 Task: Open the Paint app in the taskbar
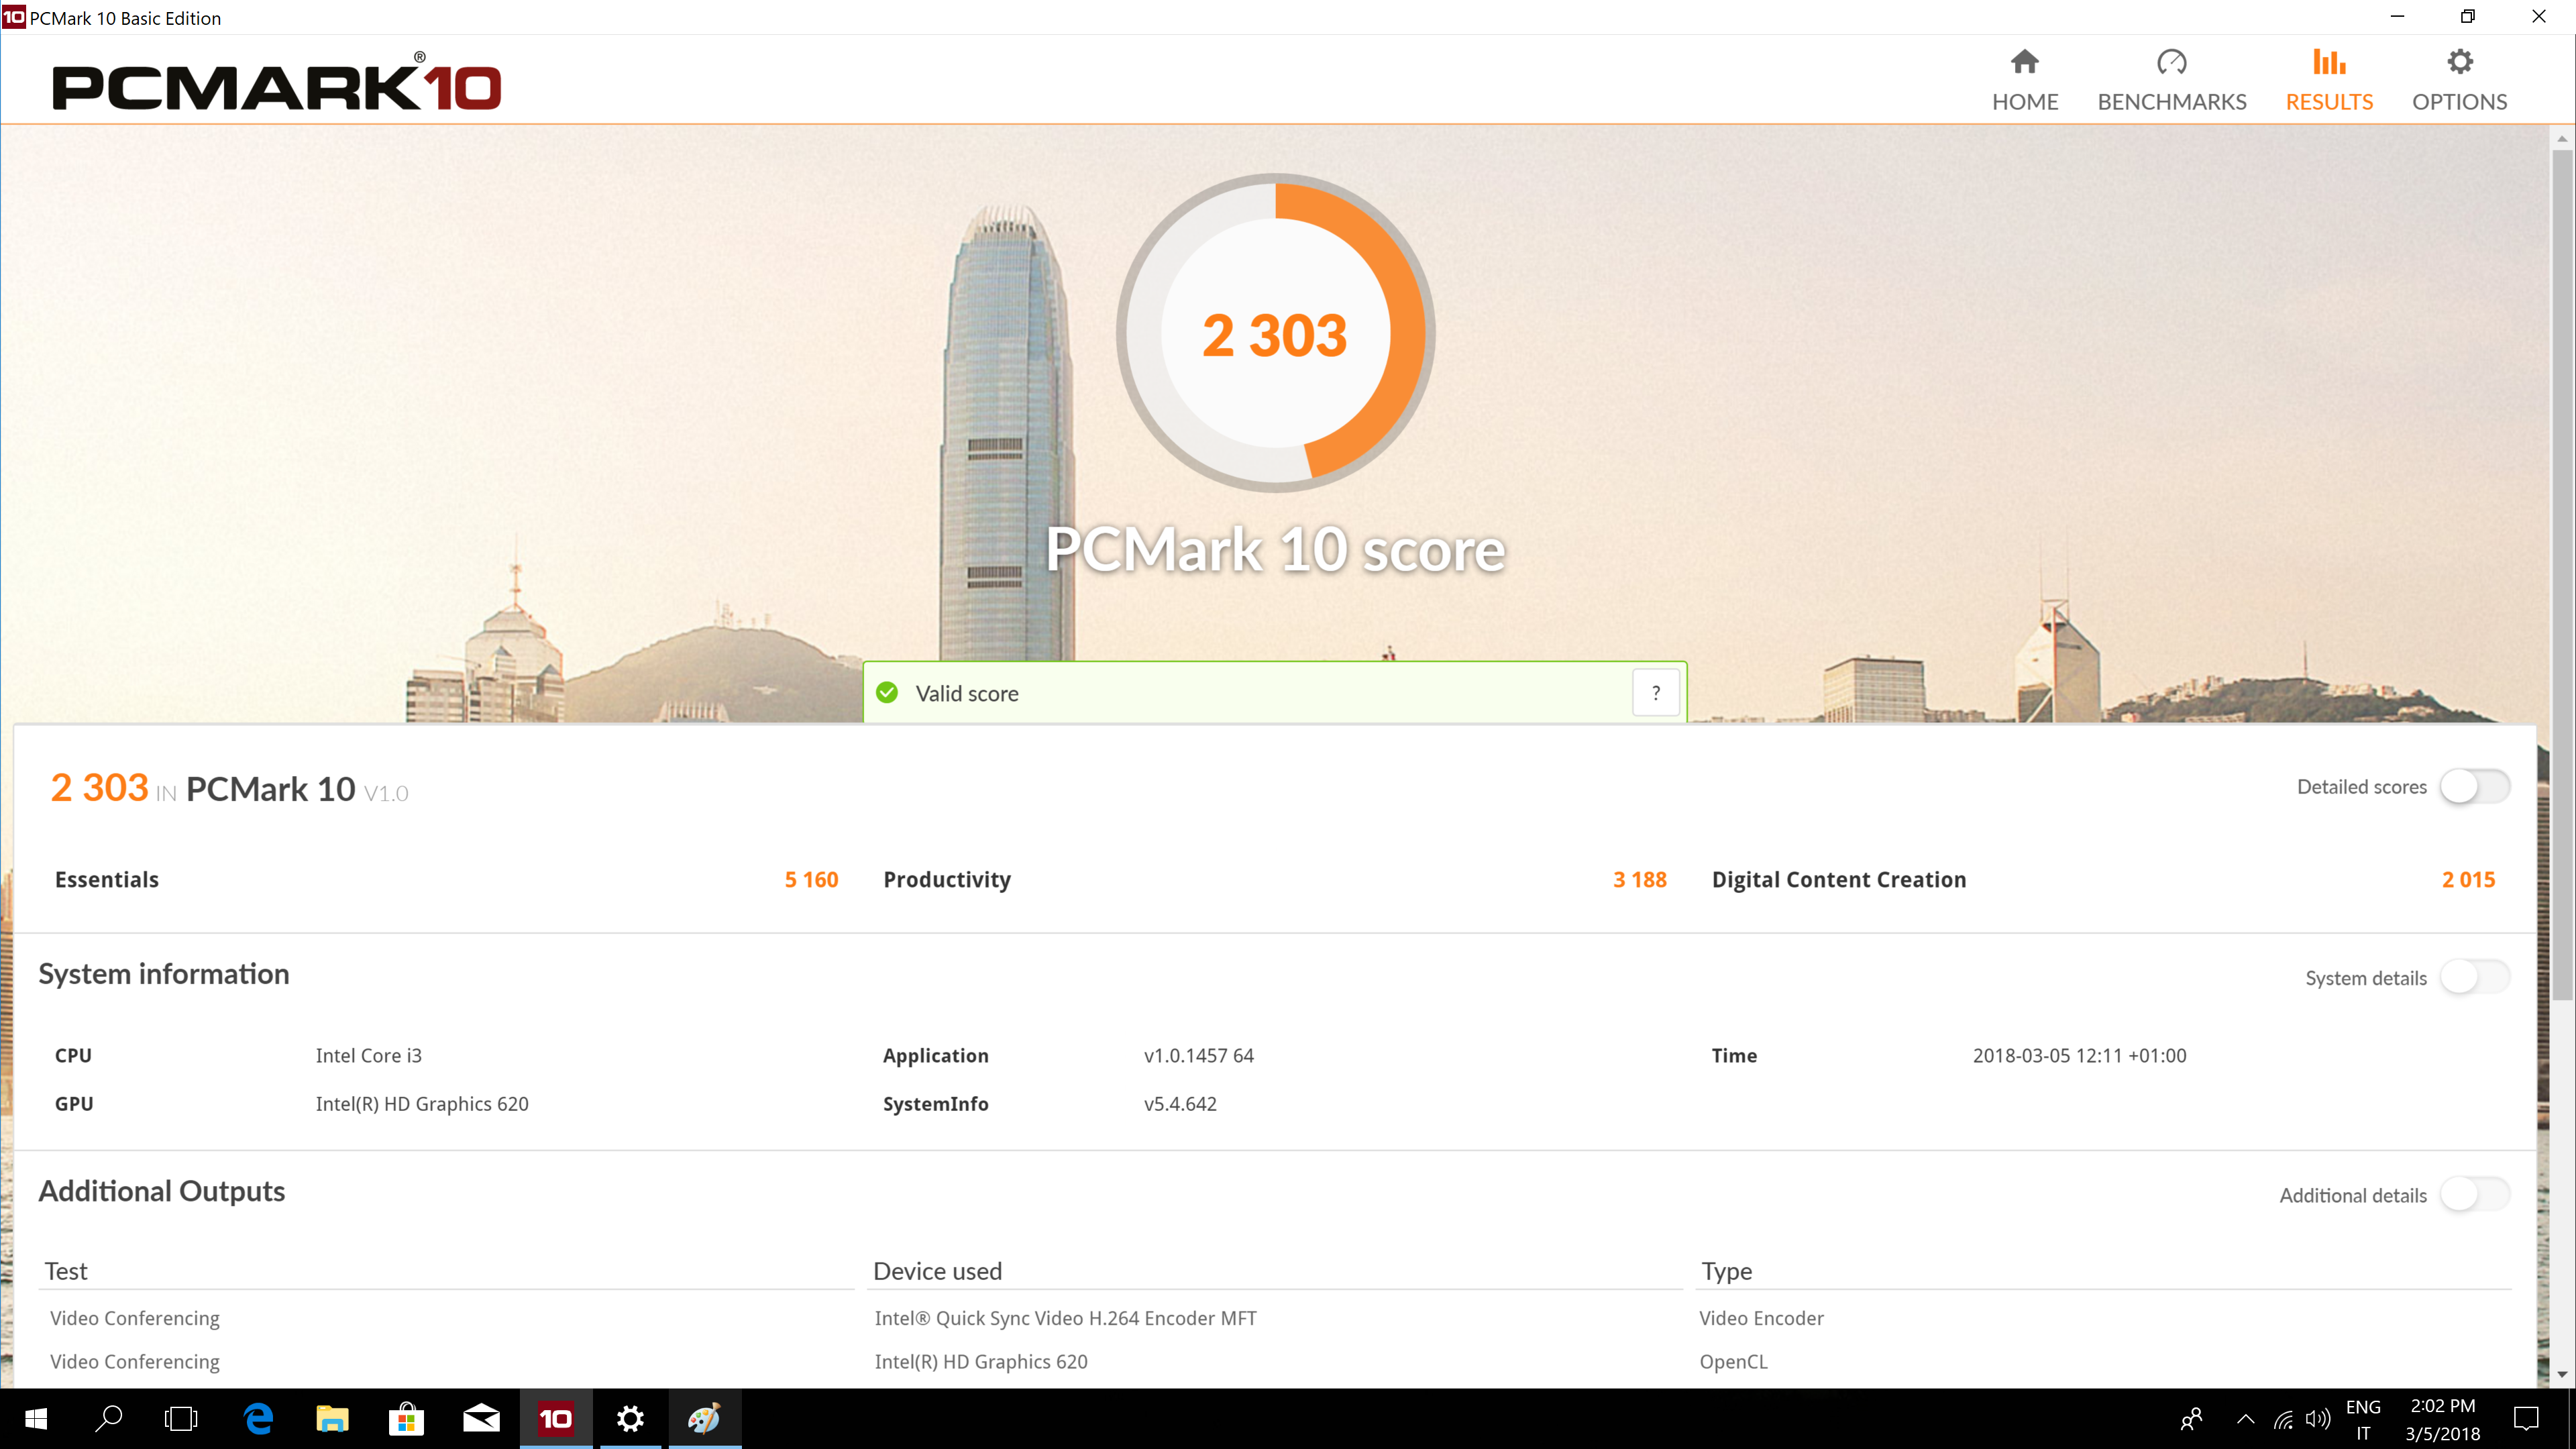[x=704, y=1418]
